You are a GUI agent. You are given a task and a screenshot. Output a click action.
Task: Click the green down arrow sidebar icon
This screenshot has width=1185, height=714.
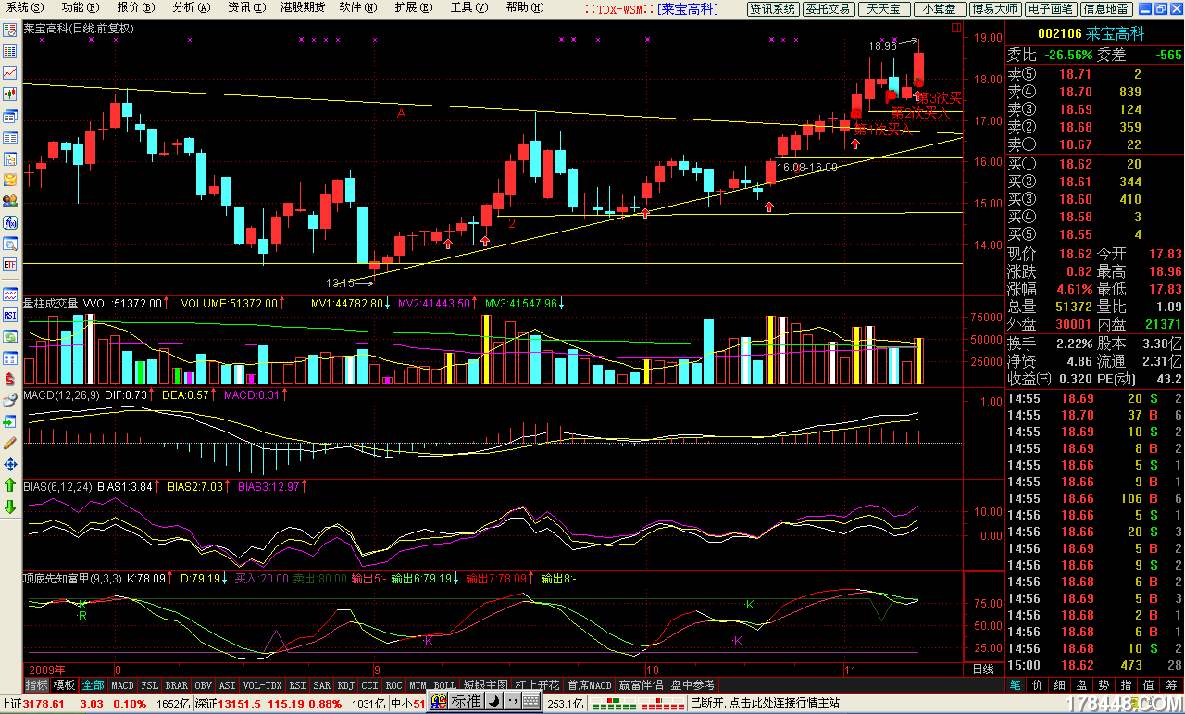tap(10, 507)
